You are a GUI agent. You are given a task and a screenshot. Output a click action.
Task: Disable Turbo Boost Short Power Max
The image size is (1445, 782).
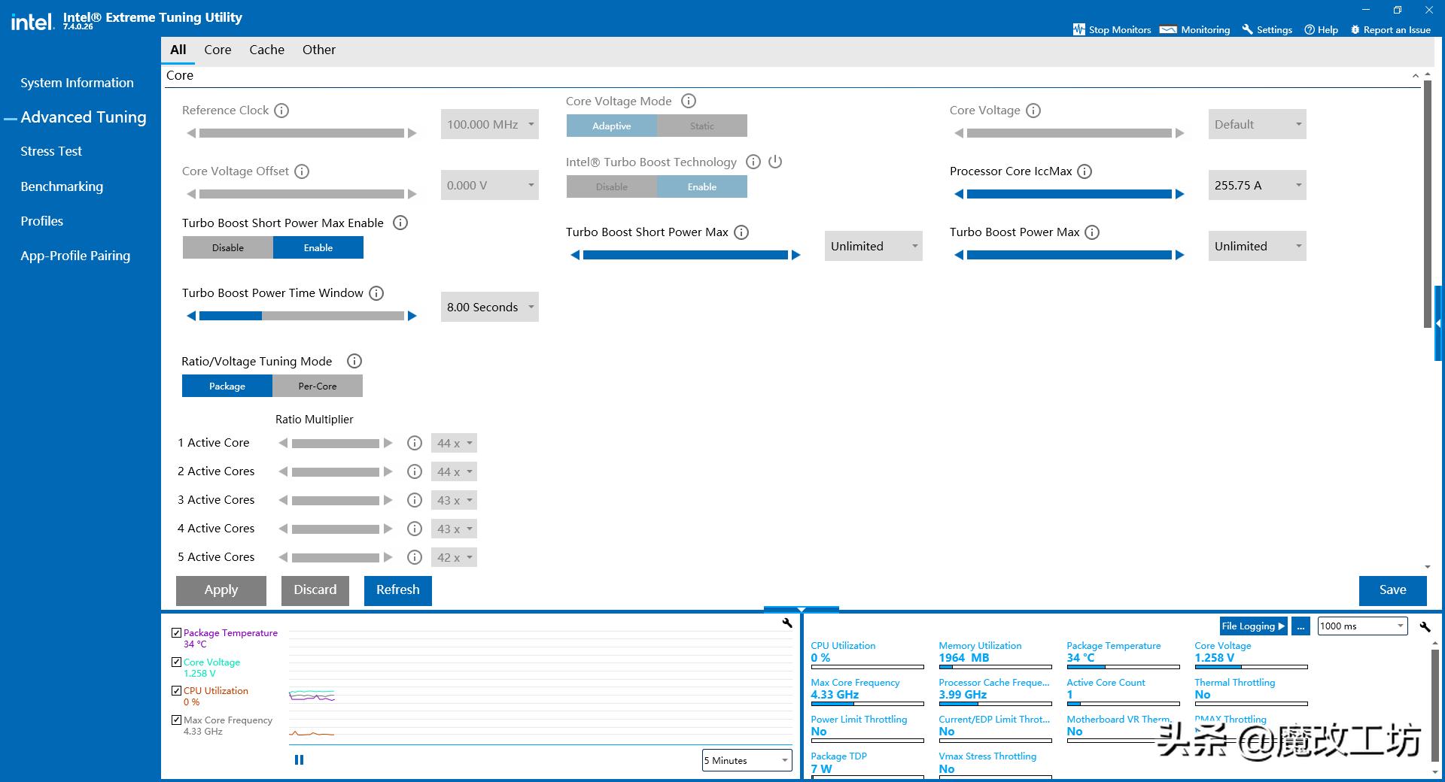click(227, 247)
